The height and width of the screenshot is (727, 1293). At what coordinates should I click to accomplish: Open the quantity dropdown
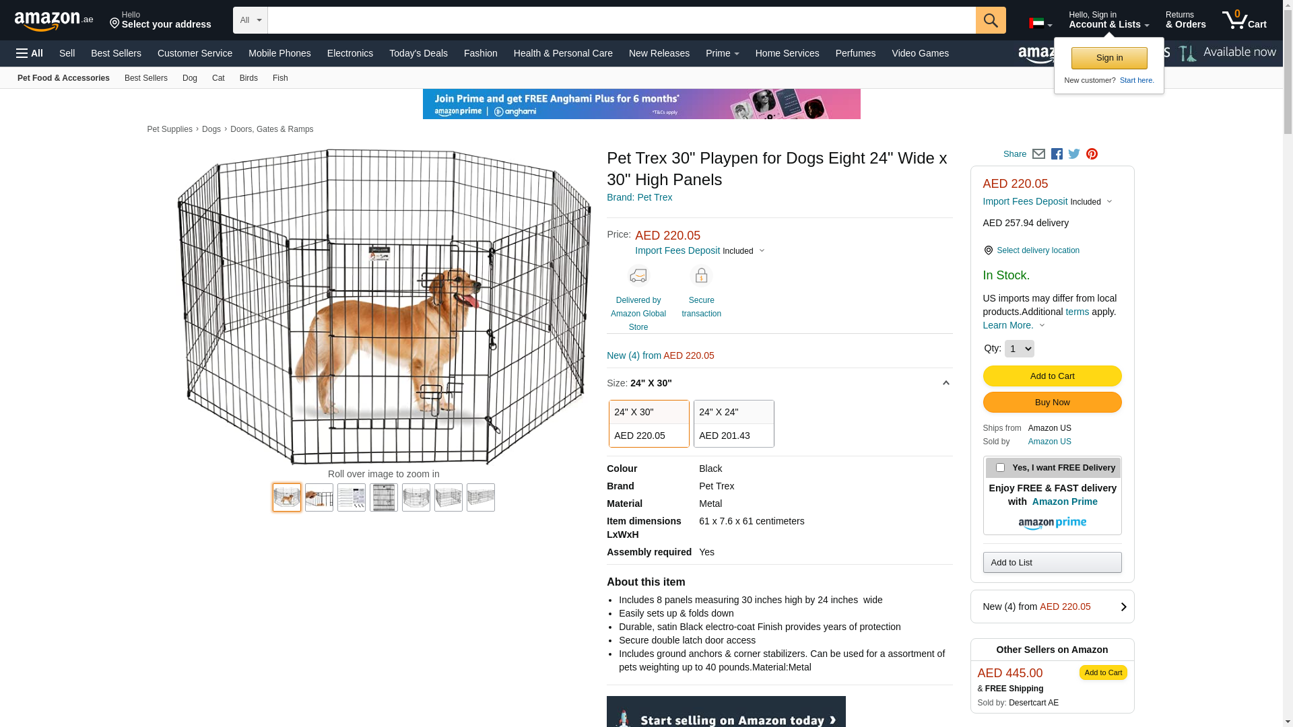click(x=1019, y=349)
